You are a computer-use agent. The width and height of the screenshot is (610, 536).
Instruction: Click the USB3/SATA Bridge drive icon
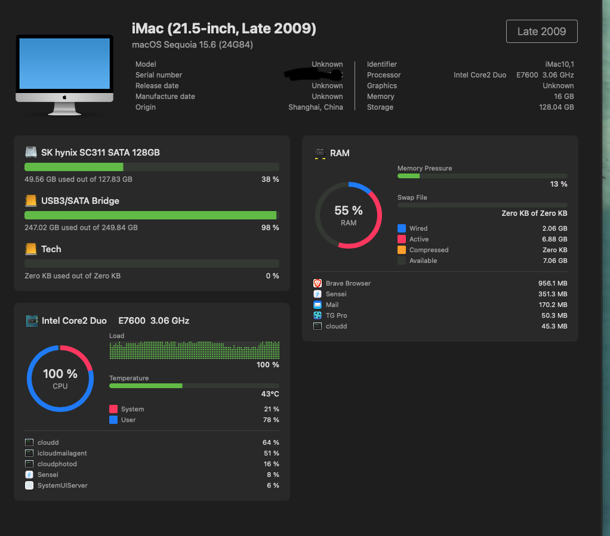30,200
